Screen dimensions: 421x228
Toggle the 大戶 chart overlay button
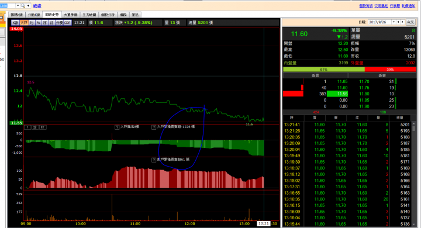24,23
